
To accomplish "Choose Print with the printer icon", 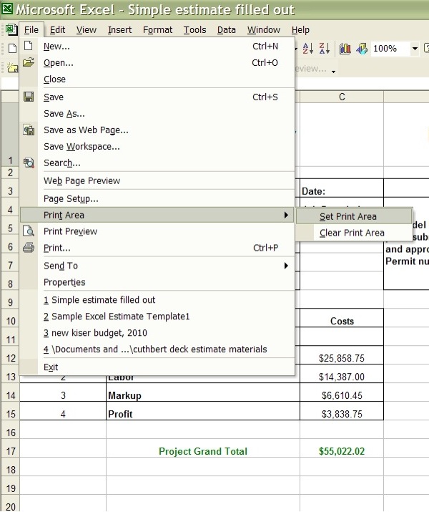I will click(57, 248).
